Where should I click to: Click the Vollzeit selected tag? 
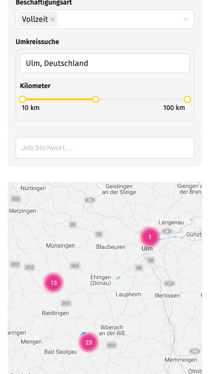[x=35, y=19]
